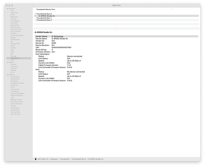This screenshot has height=167, width=205.
Task: Click Jeff's Mac Pro in path bar
Action: coord(43,159)
